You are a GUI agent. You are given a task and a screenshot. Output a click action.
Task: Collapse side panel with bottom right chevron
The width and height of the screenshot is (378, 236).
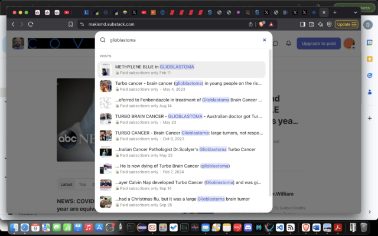[x=370, y=212]
